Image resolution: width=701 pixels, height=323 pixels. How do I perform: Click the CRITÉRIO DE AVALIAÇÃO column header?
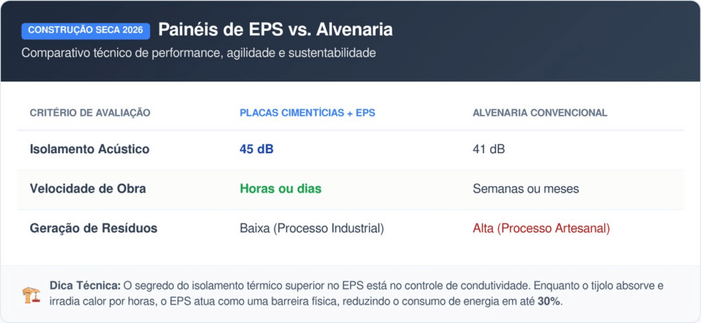coord(90,112)
